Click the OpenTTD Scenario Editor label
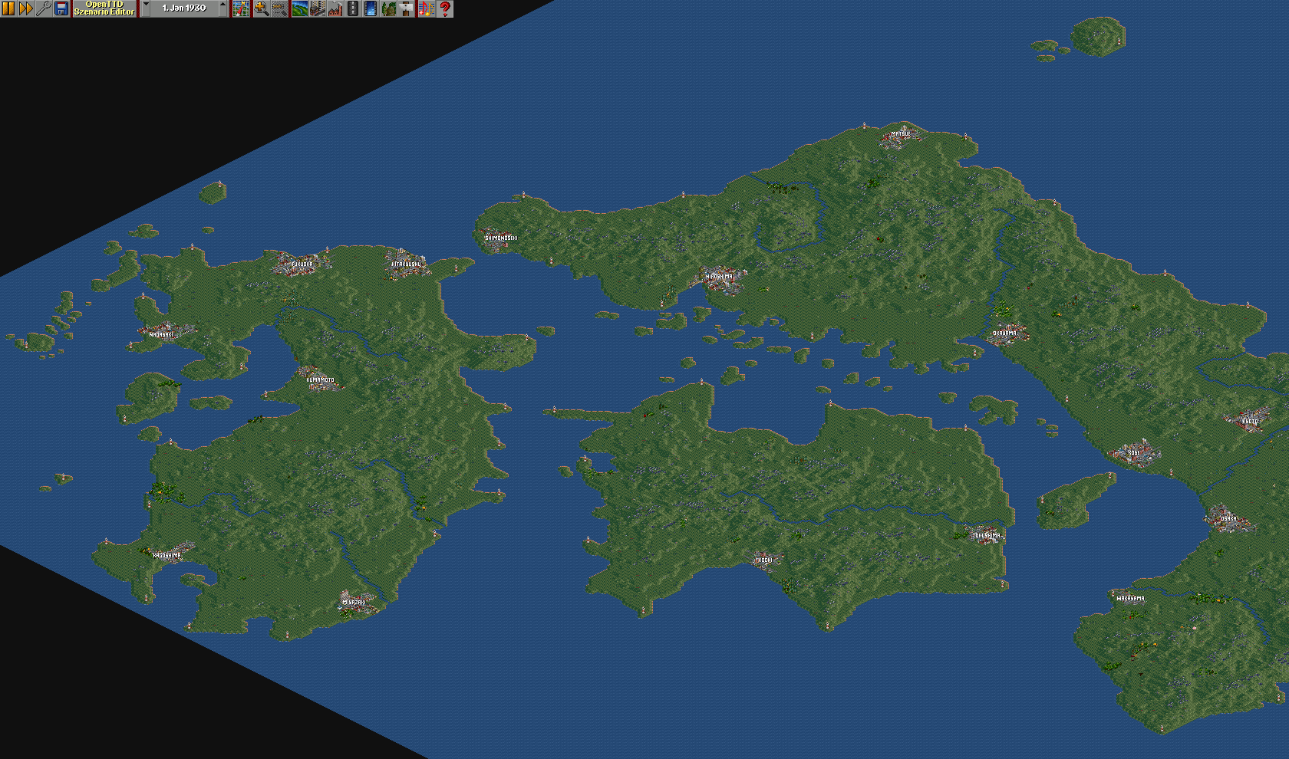 [x=104, y=8]
